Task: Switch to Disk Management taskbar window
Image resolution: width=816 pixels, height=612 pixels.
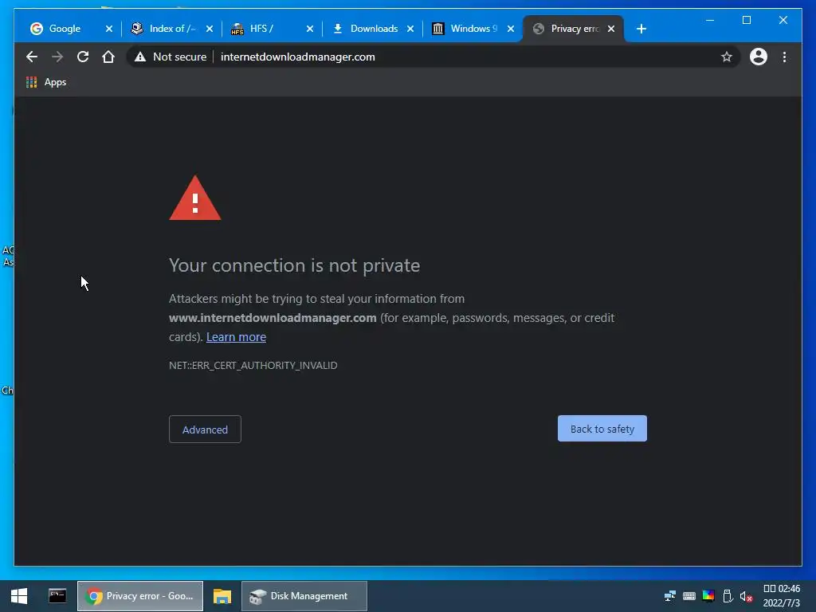Action: (x=304, y=596)
